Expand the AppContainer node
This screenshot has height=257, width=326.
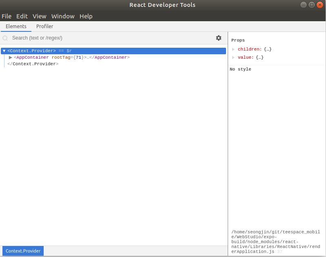(x=10, y=58)
